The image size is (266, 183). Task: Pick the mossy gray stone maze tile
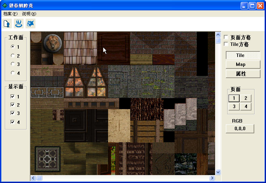click(x=141, y=81)
